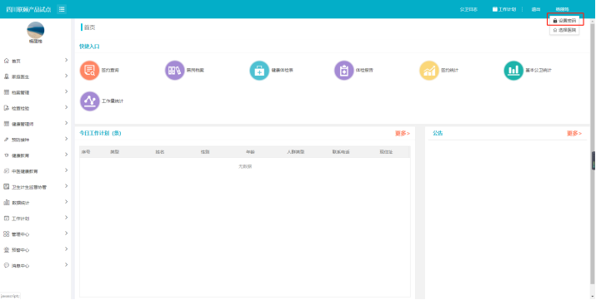Expand the 健康教育 sidebar chevron

coord(66,155)
